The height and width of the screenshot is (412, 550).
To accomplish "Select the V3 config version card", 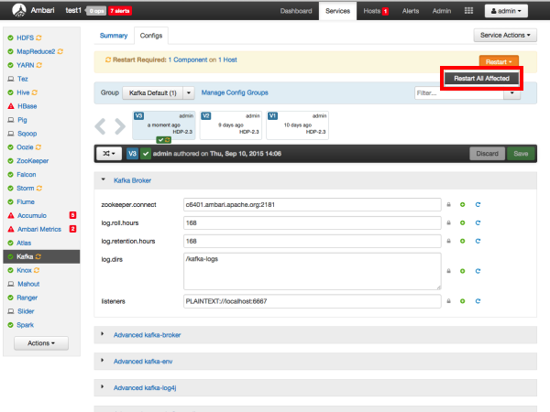I will (164, 125).
